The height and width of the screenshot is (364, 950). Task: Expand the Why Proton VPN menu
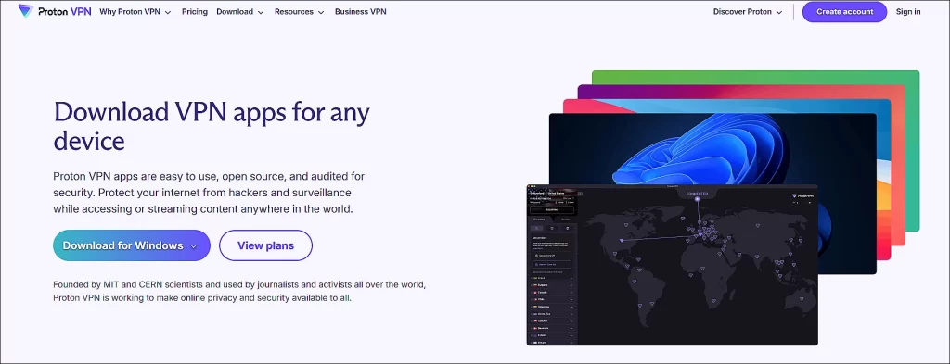tap(135, 11)
